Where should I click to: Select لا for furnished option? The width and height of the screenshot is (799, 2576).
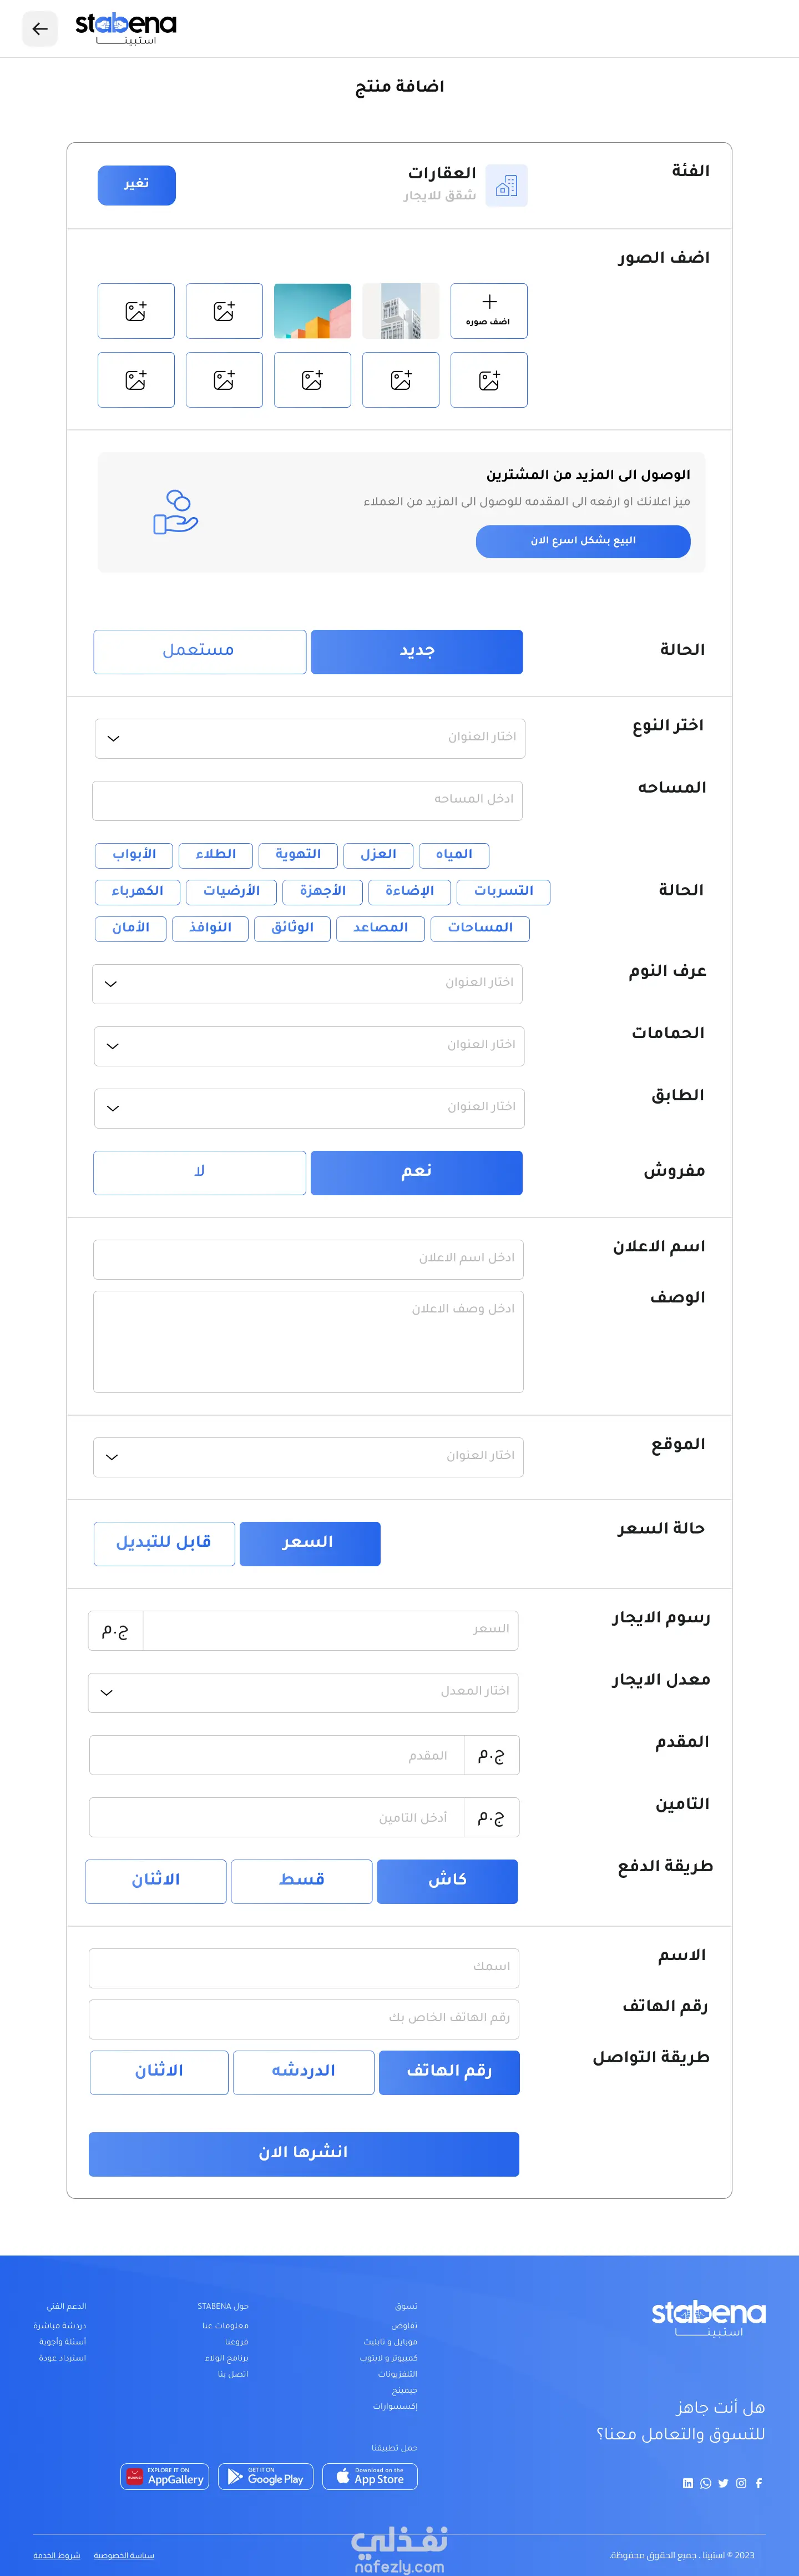(200, 1173)
